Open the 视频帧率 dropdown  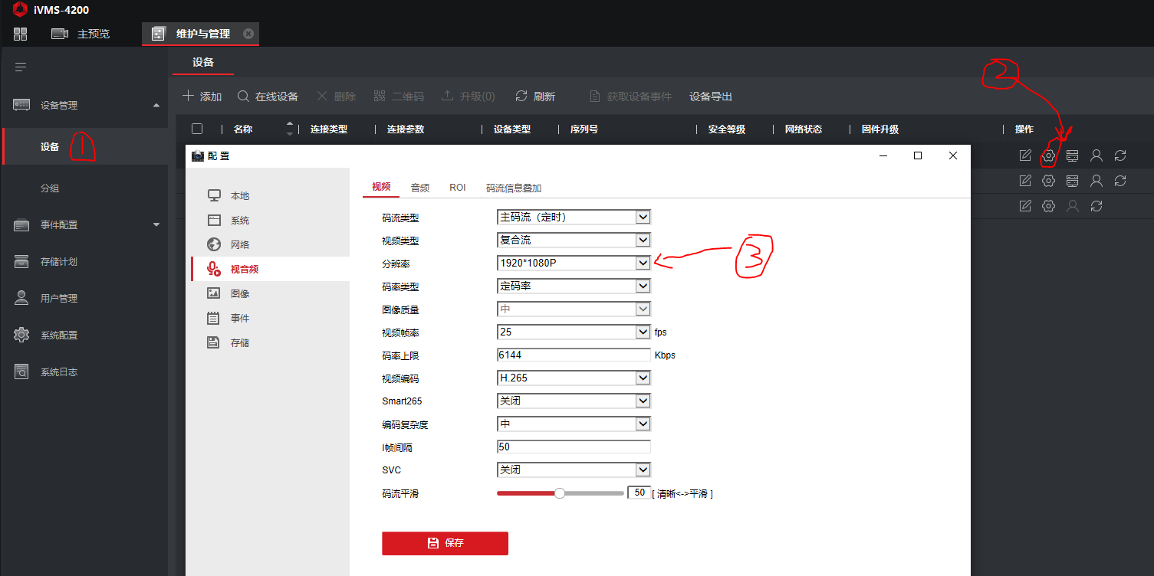(574, 332)
